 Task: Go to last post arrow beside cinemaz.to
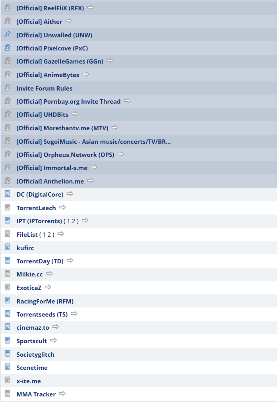coord(56,327)
